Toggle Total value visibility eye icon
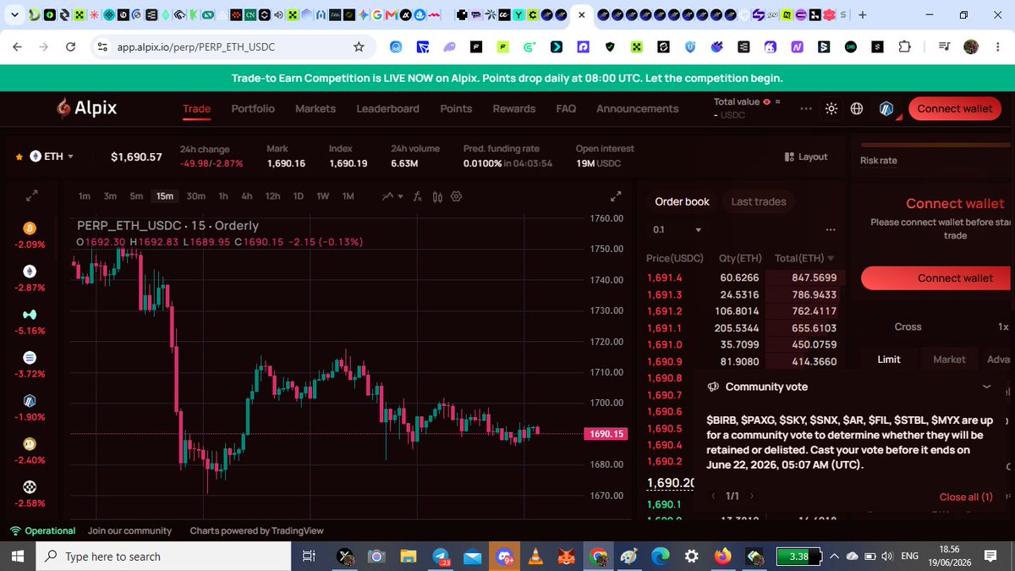Viewport: 1015px width, 571px height. (x=766, y=102)
